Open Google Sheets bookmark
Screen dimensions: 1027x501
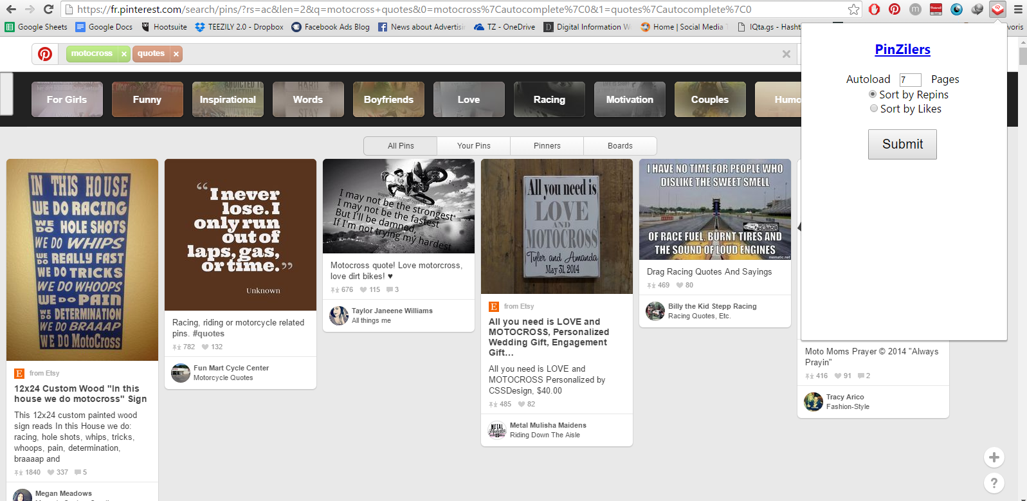coord(36,27)
